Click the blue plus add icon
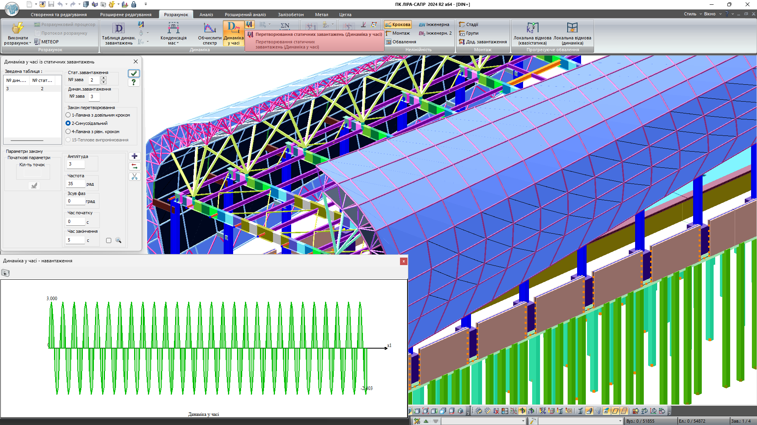757x425 pixels. pyautogui.click(x=135, y=156)
